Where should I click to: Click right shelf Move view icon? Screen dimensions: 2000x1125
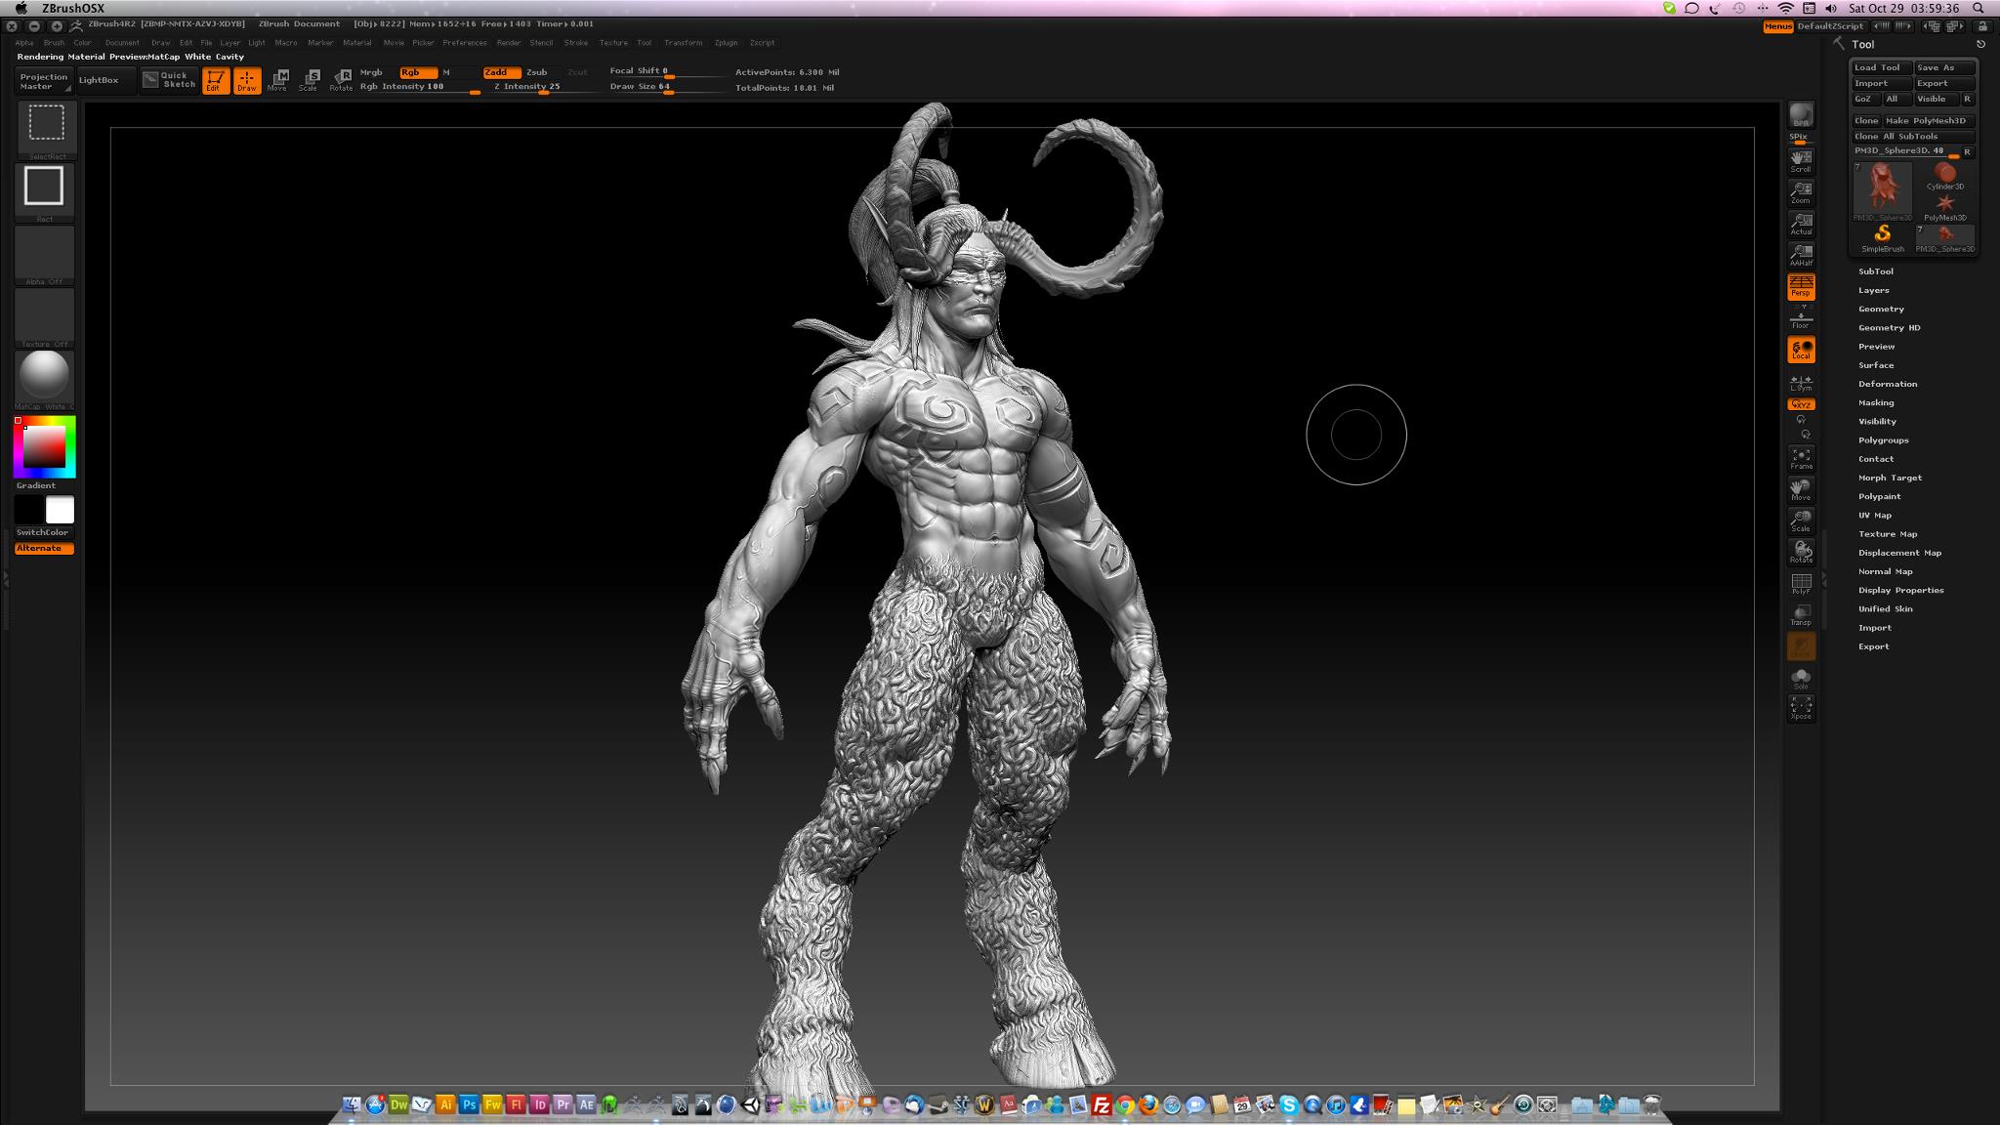click(x=1801, y=489)
